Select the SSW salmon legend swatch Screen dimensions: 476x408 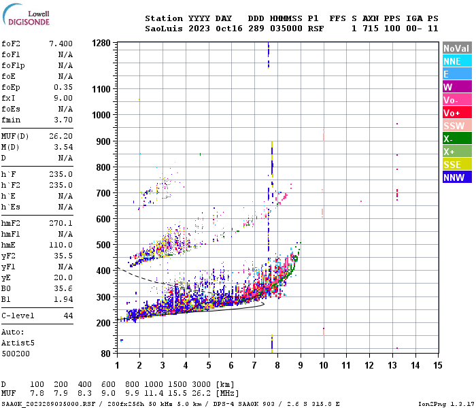pyautogui.click(x=457, y=126)
